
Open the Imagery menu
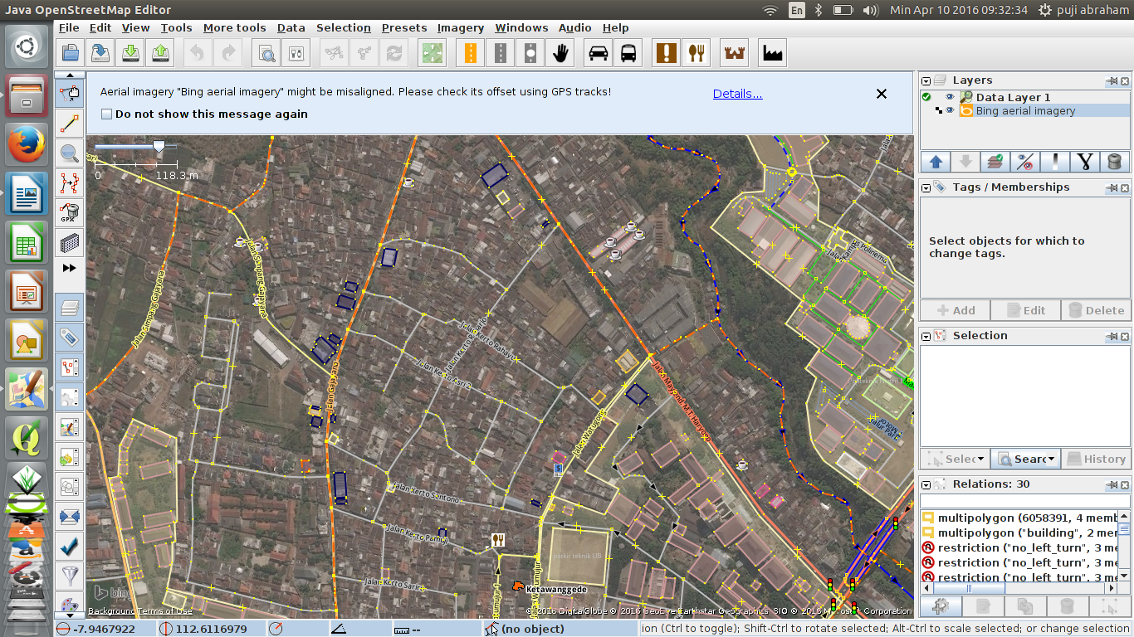point(461,27)
